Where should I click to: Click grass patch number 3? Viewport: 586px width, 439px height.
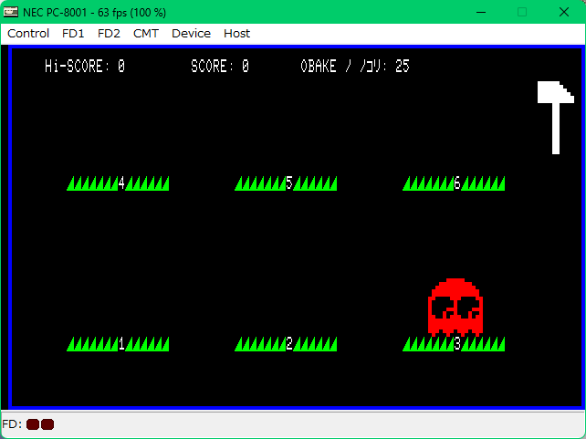[x=454, y=344]
